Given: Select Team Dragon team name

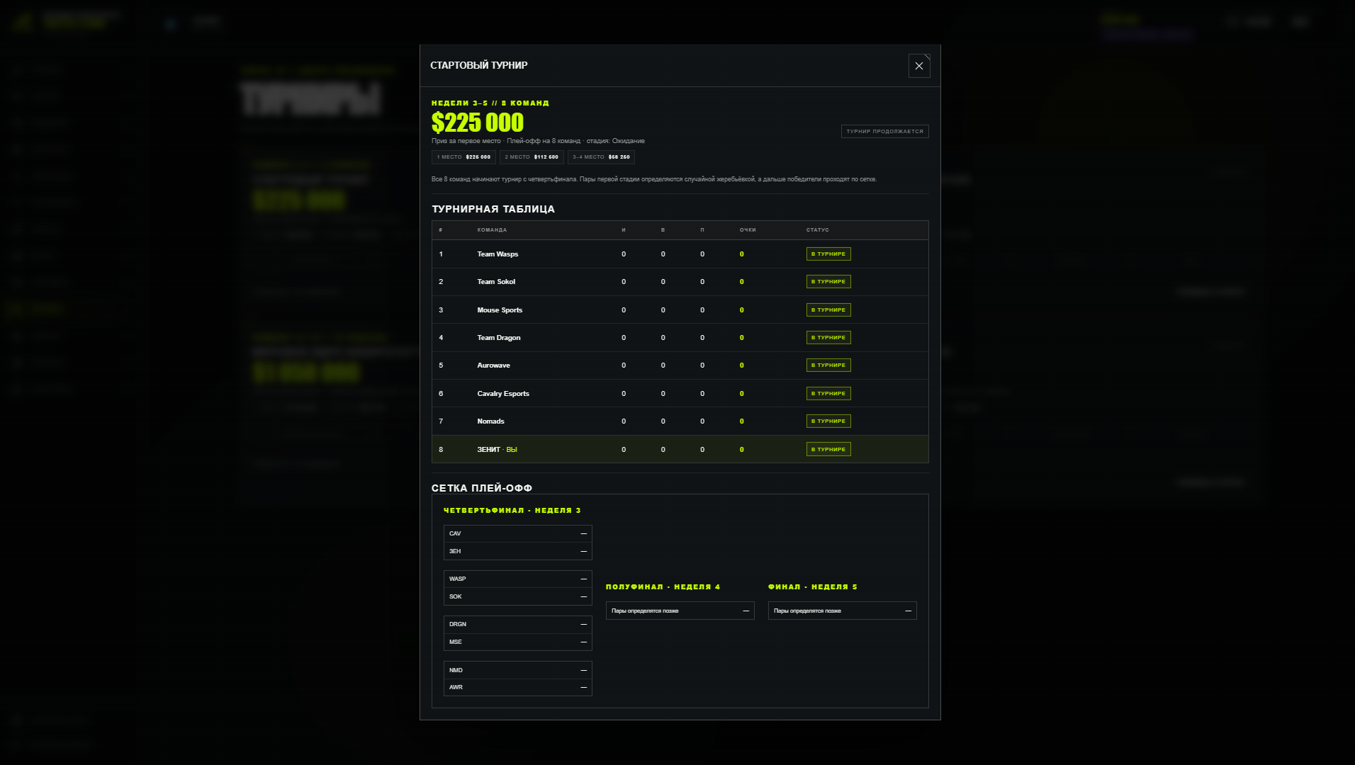Looking at the screenshot, I should (499, 338).
